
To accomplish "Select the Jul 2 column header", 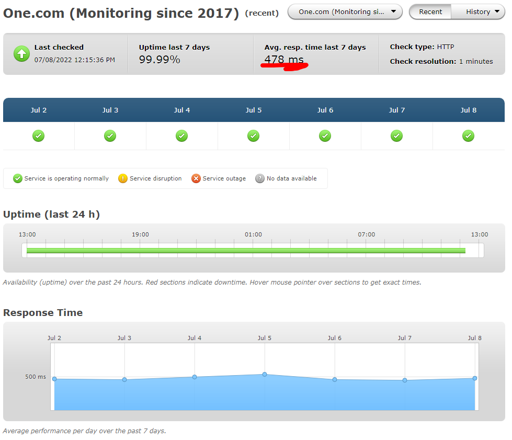I will coord(39,110).
